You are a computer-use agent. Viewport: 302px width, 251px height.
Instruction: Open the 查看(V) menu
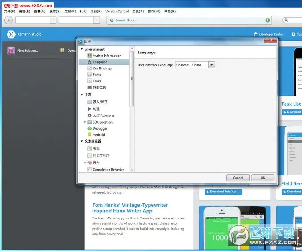40,12
